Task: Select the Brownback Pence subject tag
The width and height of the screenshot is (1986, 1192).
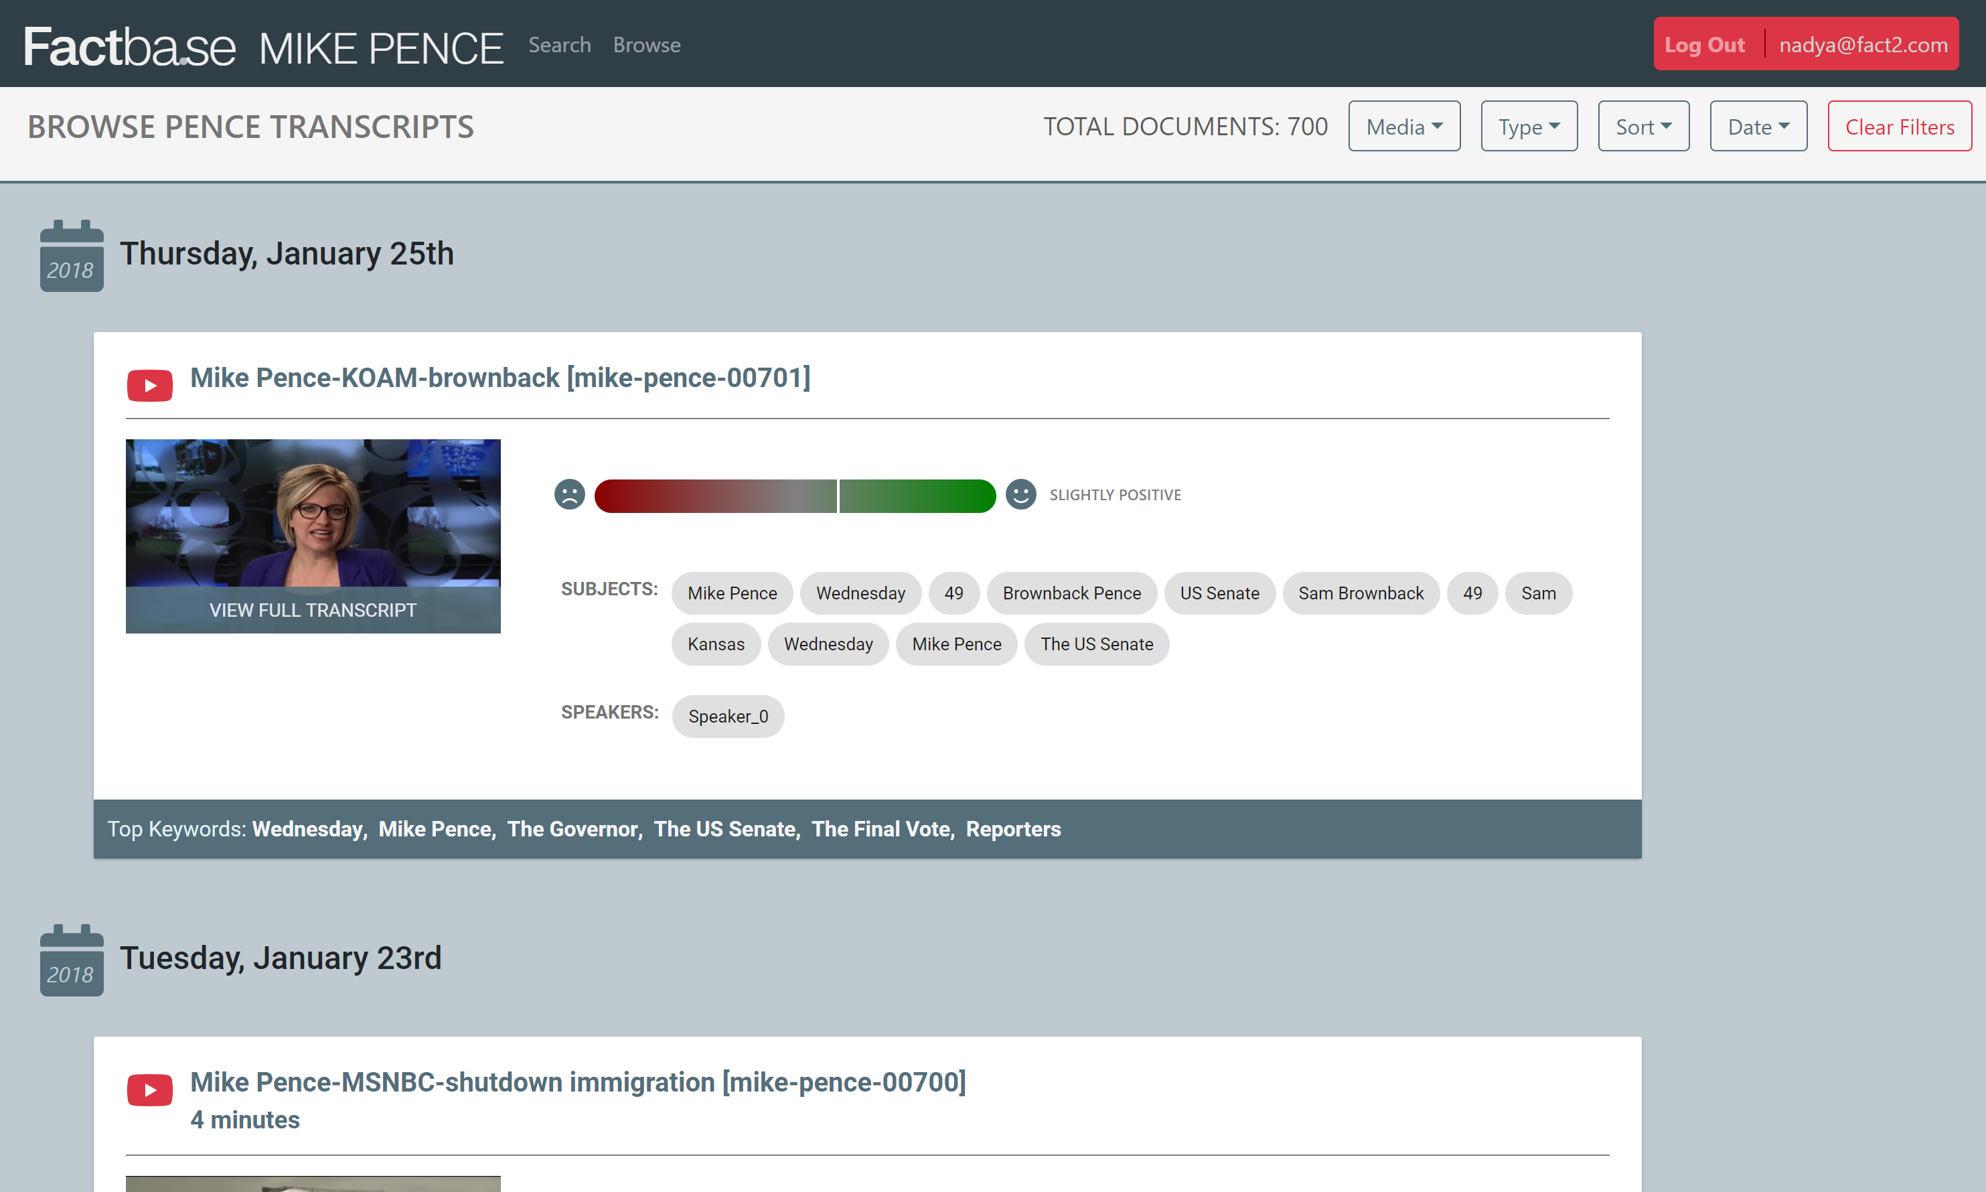Action: 1071,593
